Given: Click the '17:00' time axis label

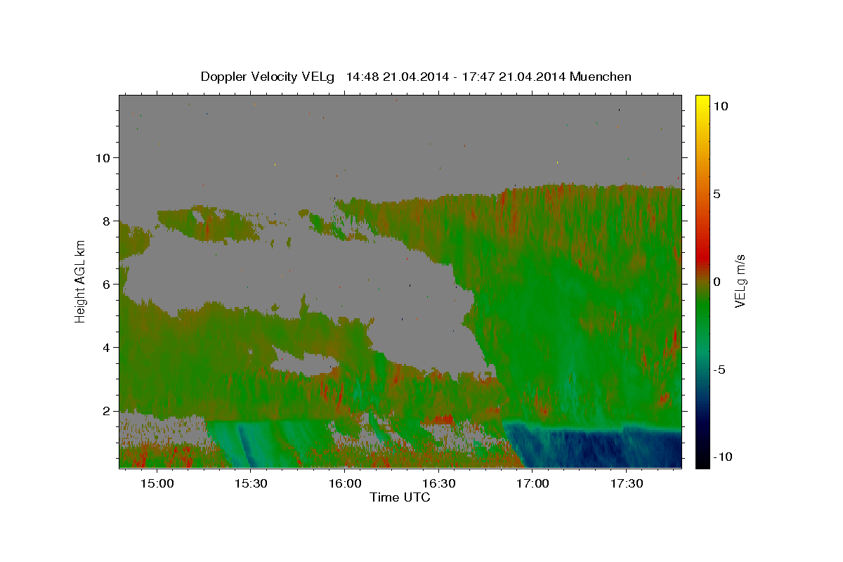Looking at the screenshot, I should click(x=532, y=484).
